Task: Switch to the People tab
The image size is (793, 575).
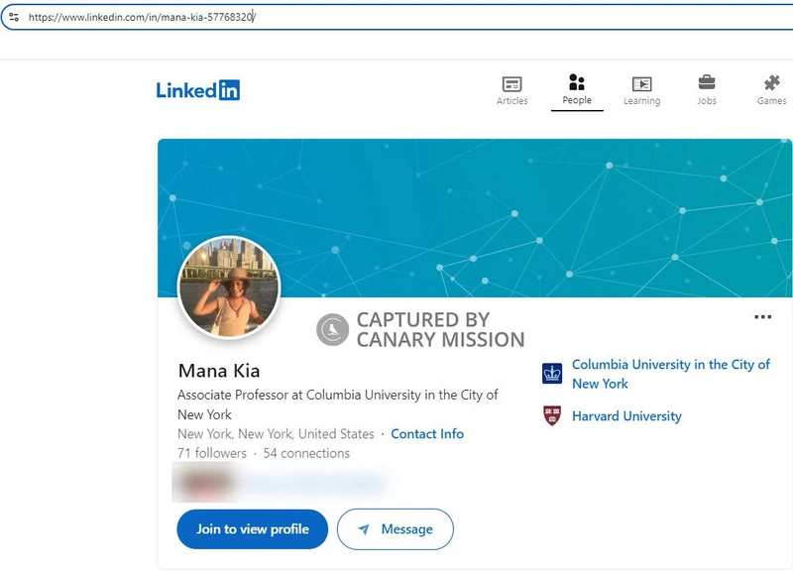Action: point(577,89)
